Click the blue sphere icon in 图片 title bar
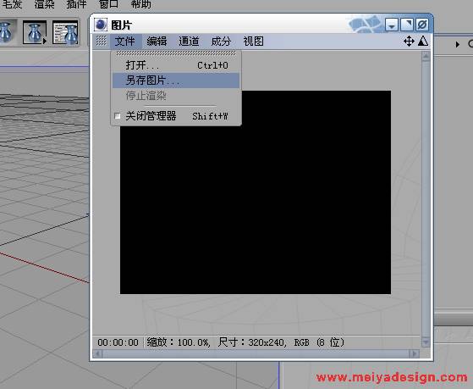 tap(101, 25)
